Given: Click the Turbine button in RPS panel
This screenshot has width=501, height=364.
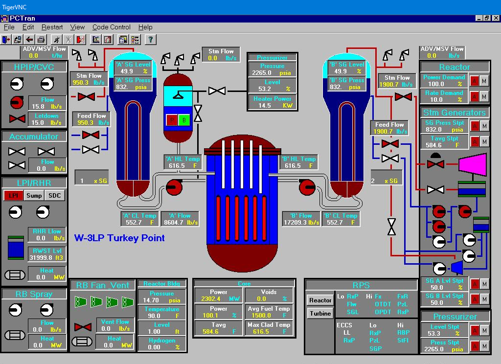Looking at the screenshot, I should click(x=320, y=313).
